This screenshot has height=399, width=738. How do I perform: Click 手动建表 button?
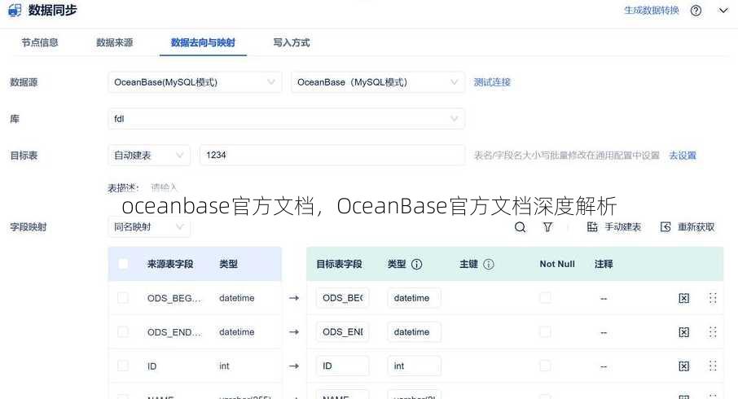pos(613,227)
